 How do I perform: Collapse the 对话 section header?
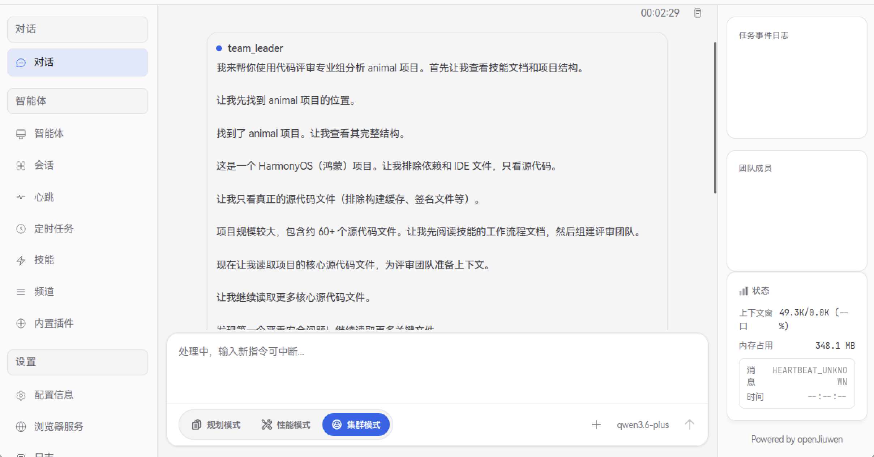coord(77,29)
